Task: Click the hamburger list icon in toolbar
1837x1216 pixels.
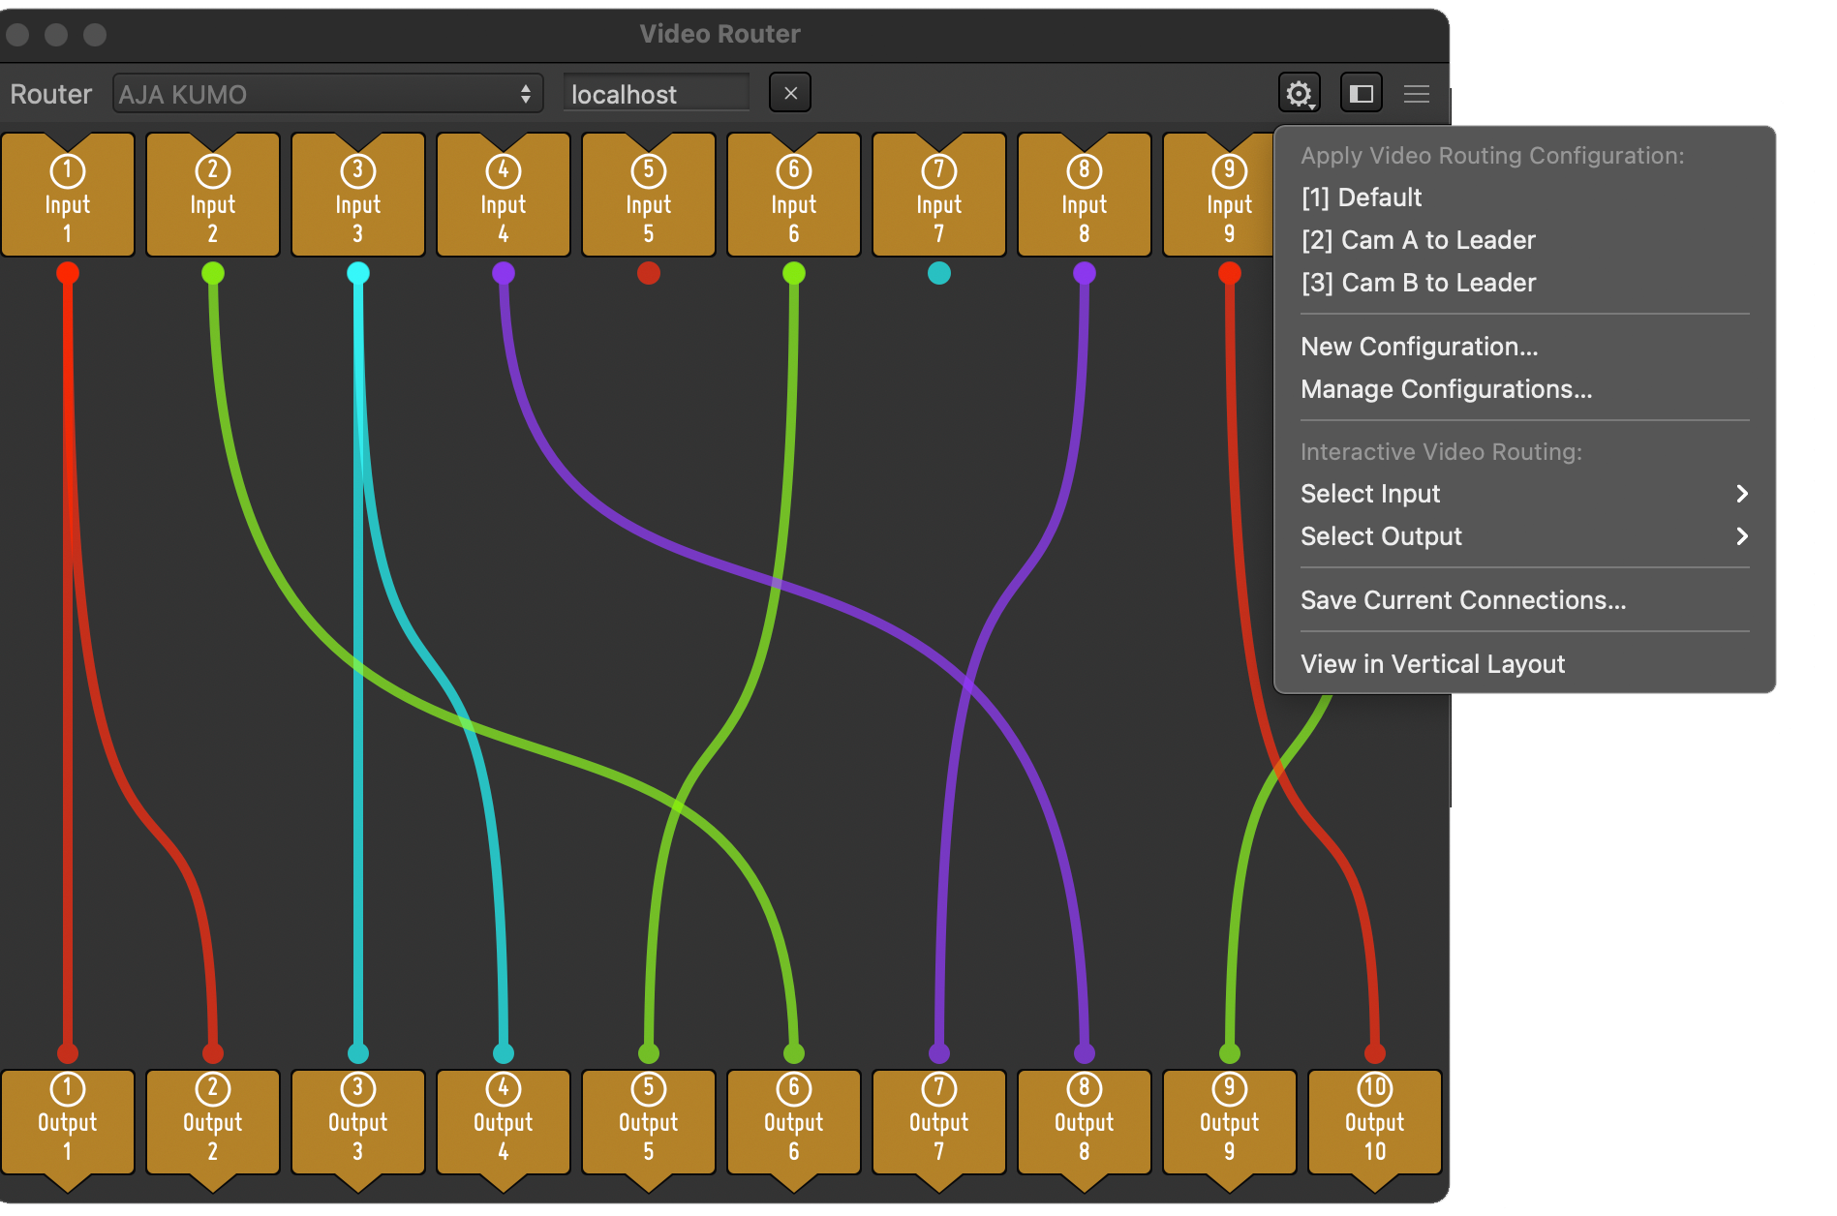Action: pyautogui.click(x=1416, y=94)
